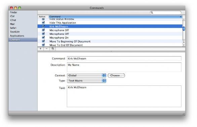
Task: Toggle checkbox of first Microphone Off row
Action: click(x=43, y=30)
